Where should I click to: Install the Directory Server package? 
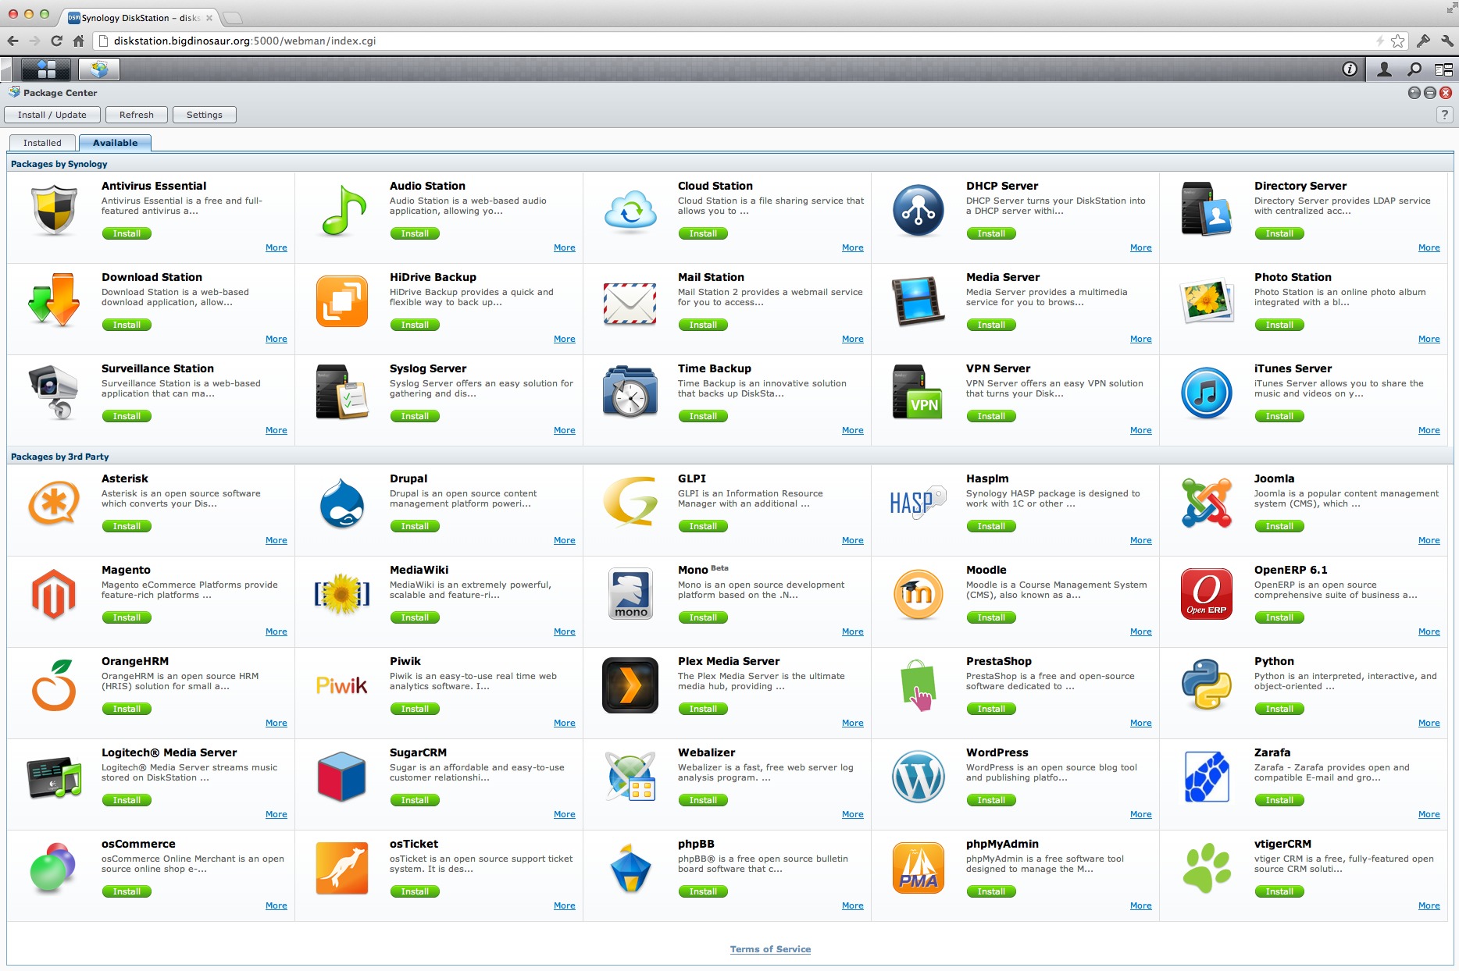pos(1279,233)
